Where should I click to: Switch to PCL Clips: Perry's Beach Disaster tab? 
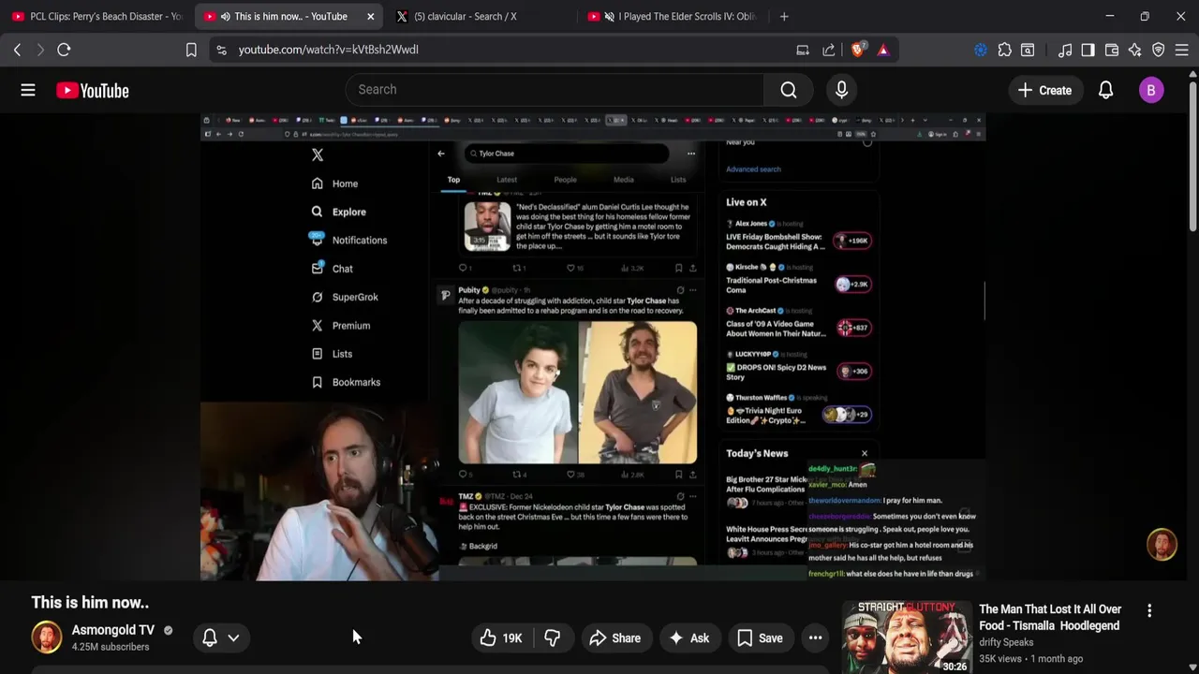click(96, 16)
